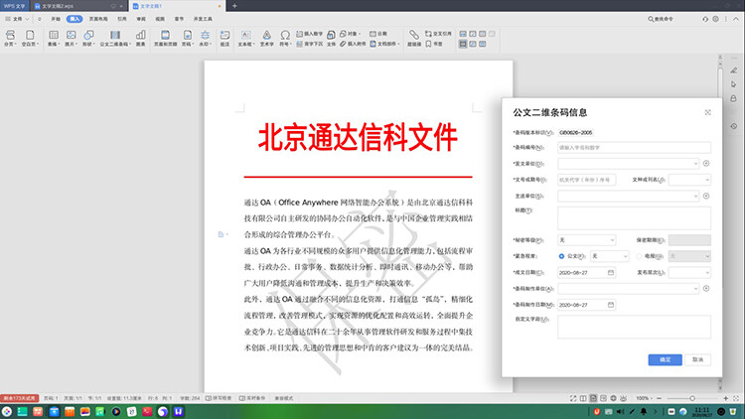Click the 水印 watermark icon
The height and width of the screenshot is (419, 745).
pos(204,36)
